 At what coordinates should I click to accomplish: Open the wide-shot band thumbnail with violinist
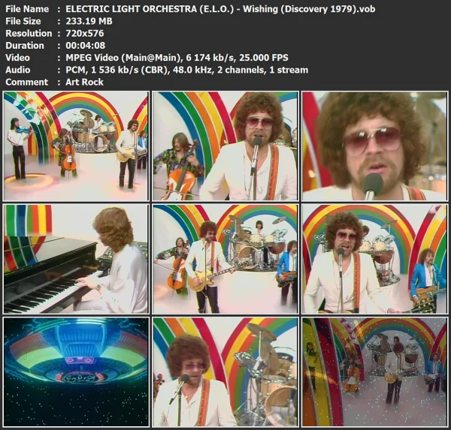pyautogui.click(x=76, y=146)
